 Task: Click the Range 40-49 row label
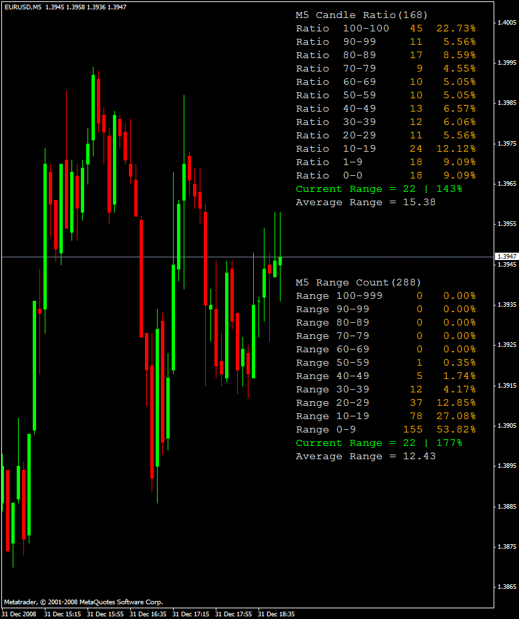333,376
